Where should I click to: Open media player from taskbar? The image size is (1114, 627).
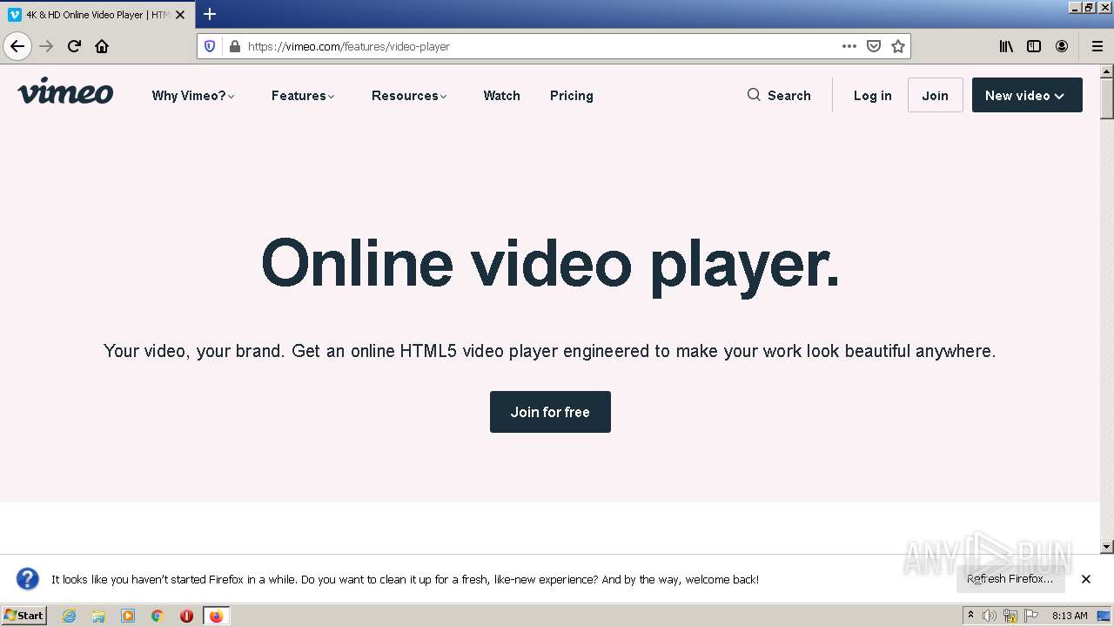[x=128, y=616]
